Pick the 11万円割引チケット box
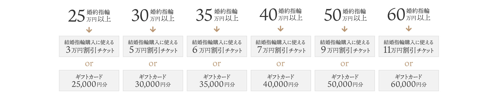The image size is (495, 98). (x=409, y=46)
